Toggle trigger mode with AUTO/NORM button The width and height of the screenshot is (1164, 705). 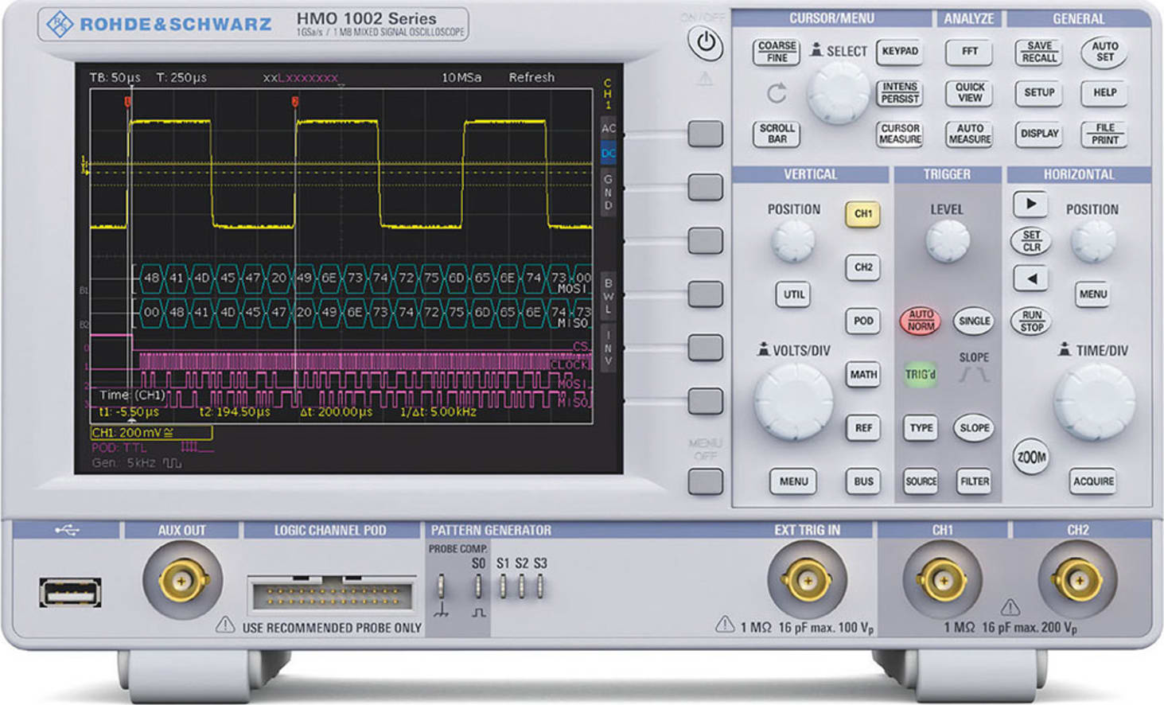[x=921, y=321]
